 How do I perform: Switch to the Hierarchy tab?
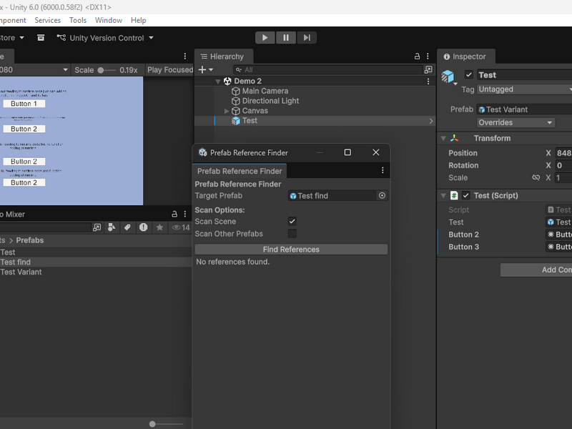223,56
